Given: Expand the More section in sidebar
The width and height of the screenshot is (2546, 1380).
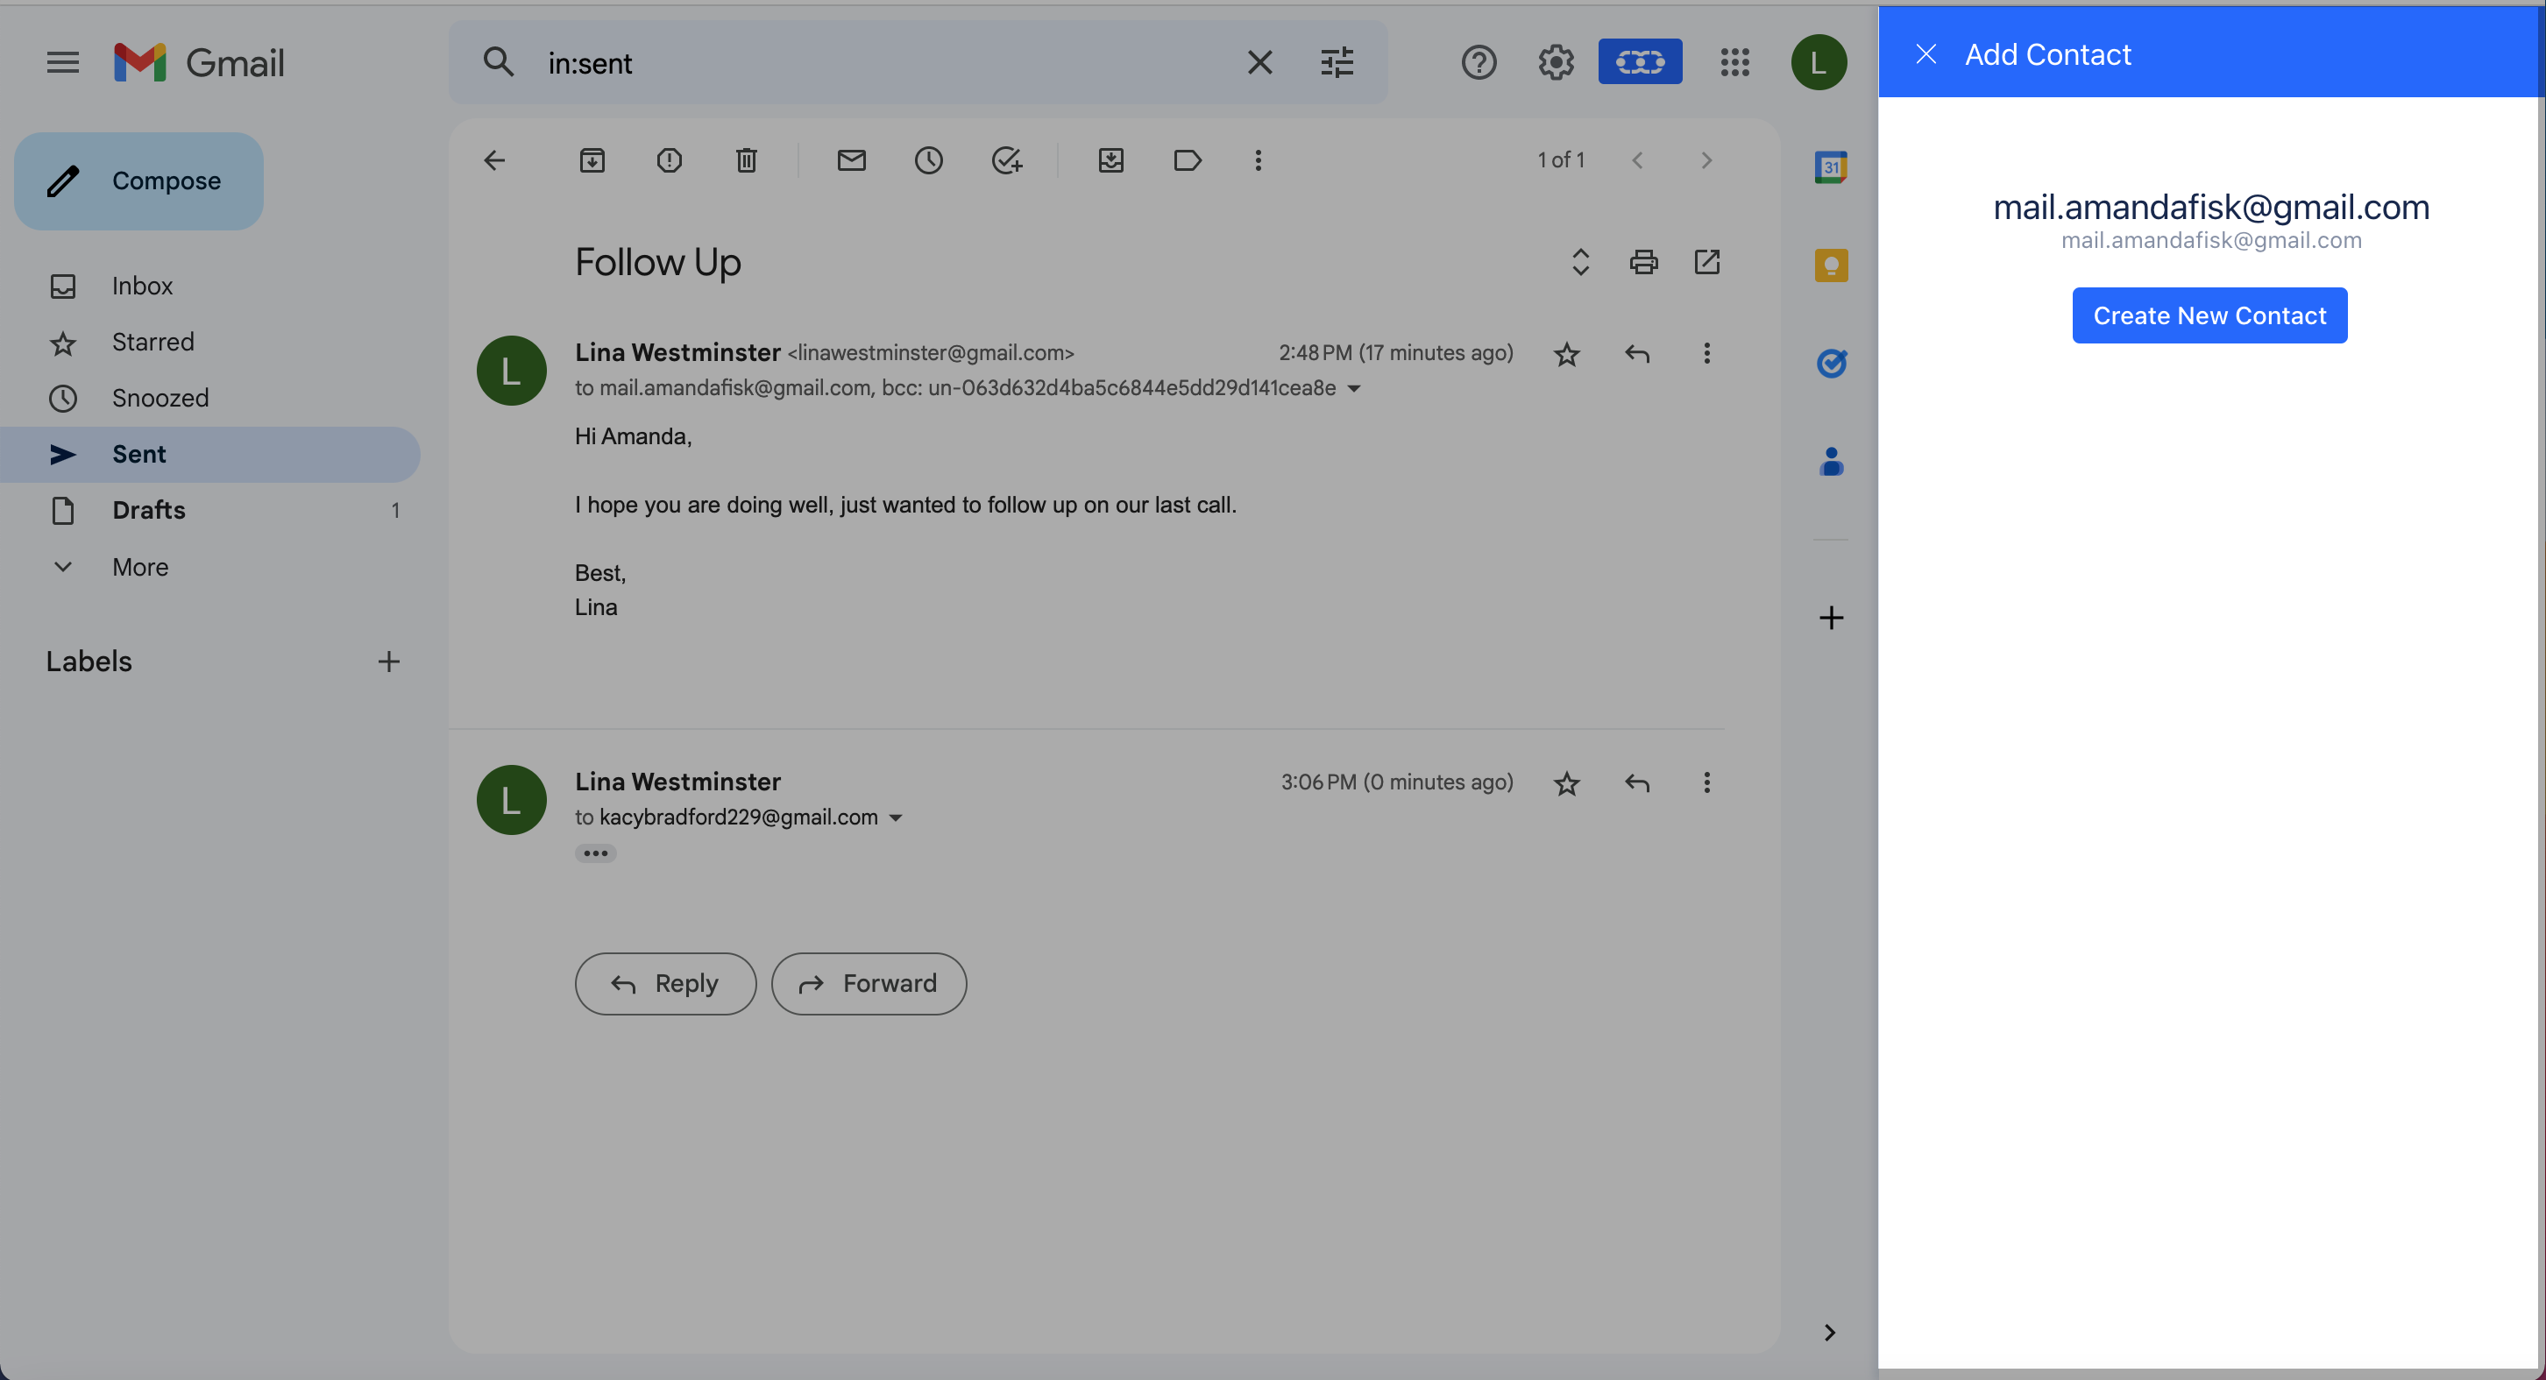Looking at the screenshot, I should (x=139, y=567).
